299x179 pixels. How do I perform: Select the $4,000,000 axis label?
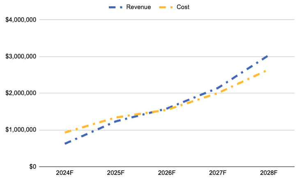coord(21,20)
